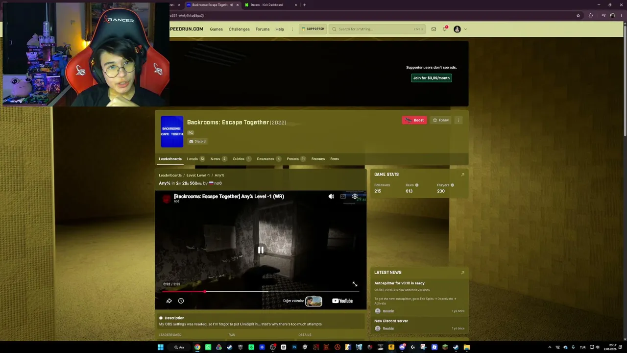
Task: Open Discord from the taskbar
Action: [x=402, y=348]
